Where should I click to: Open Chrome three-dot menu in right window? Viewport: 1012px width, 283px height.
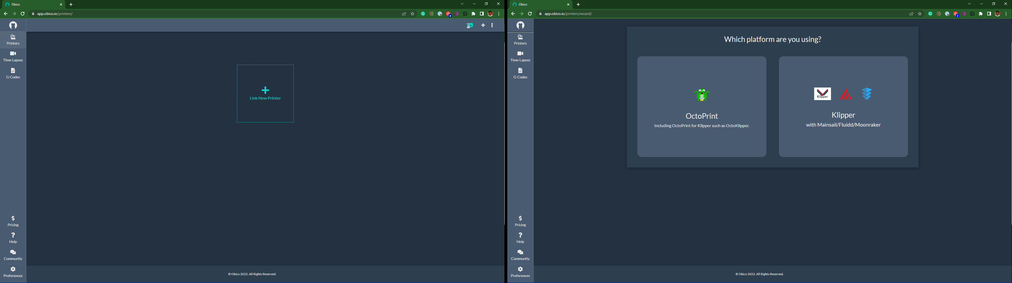(1006, 14)
